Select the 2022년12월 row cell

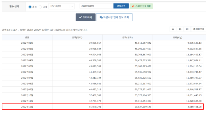27,107
